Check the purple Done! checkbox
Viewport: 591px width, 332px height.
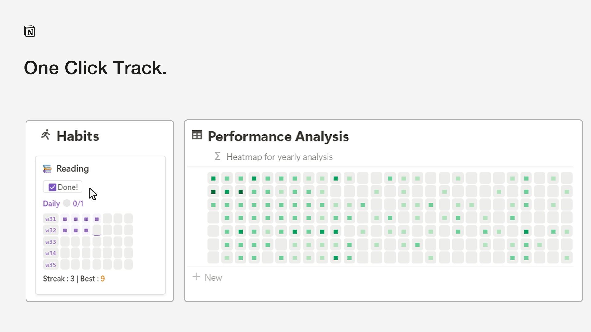point(52,187)
